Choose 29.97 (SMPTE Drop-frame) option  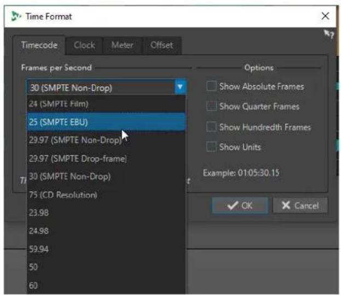click(106, 158)
